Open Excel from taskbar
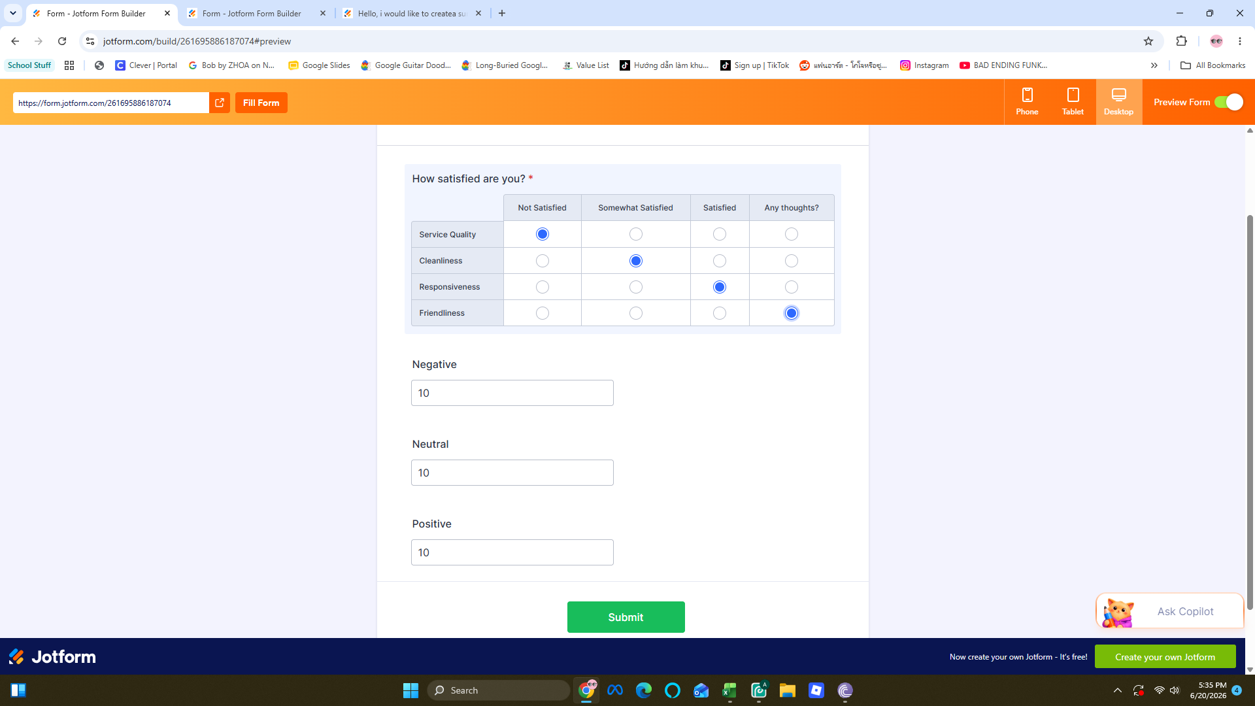 pos(729,690)
